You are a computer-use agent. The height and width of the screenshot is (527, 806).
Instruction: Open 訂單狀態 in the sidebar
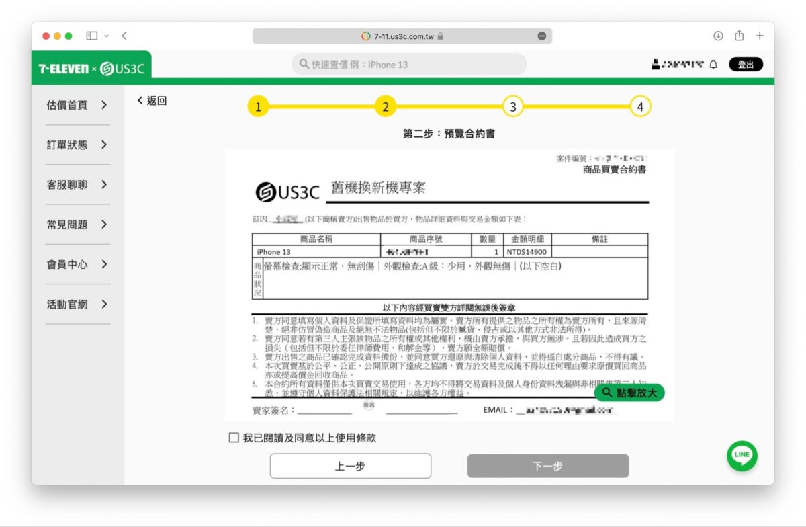pos(77,145)
